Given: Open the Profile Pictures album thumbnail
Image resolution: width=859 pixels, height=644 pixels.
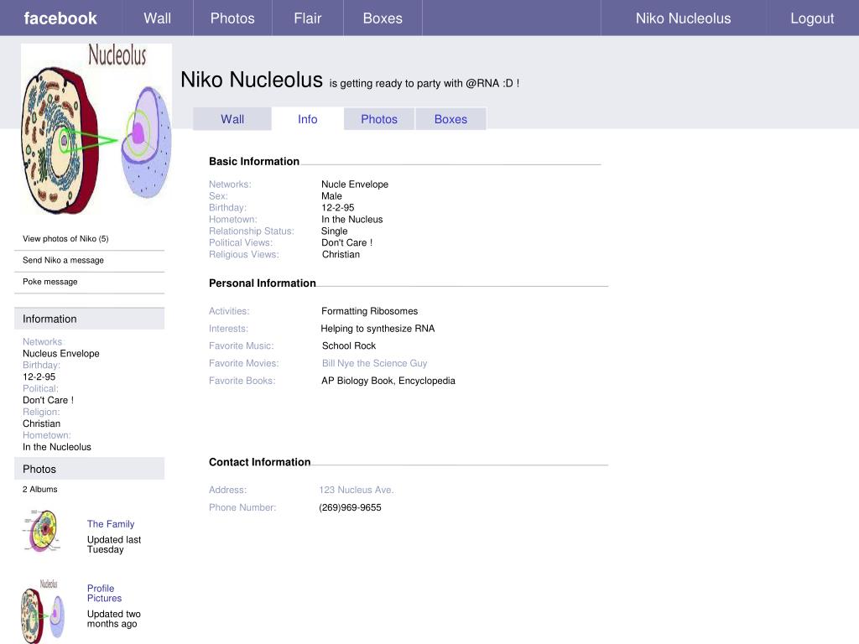Looking at the screenshot, I should pos(43,610).
